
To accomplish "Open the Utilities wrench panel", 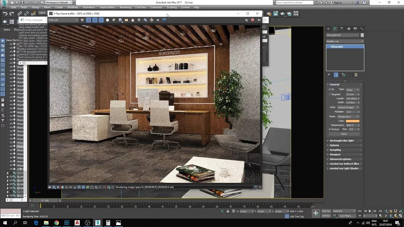I will point(362,29).
